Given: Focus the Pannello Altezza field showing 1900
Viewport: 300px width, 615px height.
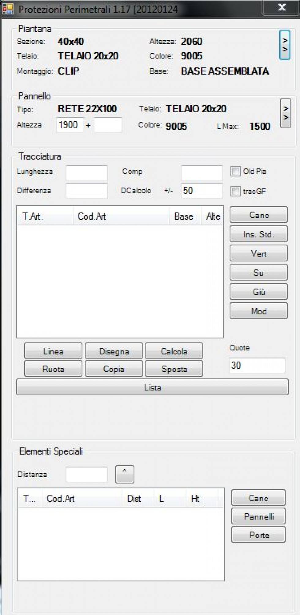Looking at the screenshot, I should (70, 125).
